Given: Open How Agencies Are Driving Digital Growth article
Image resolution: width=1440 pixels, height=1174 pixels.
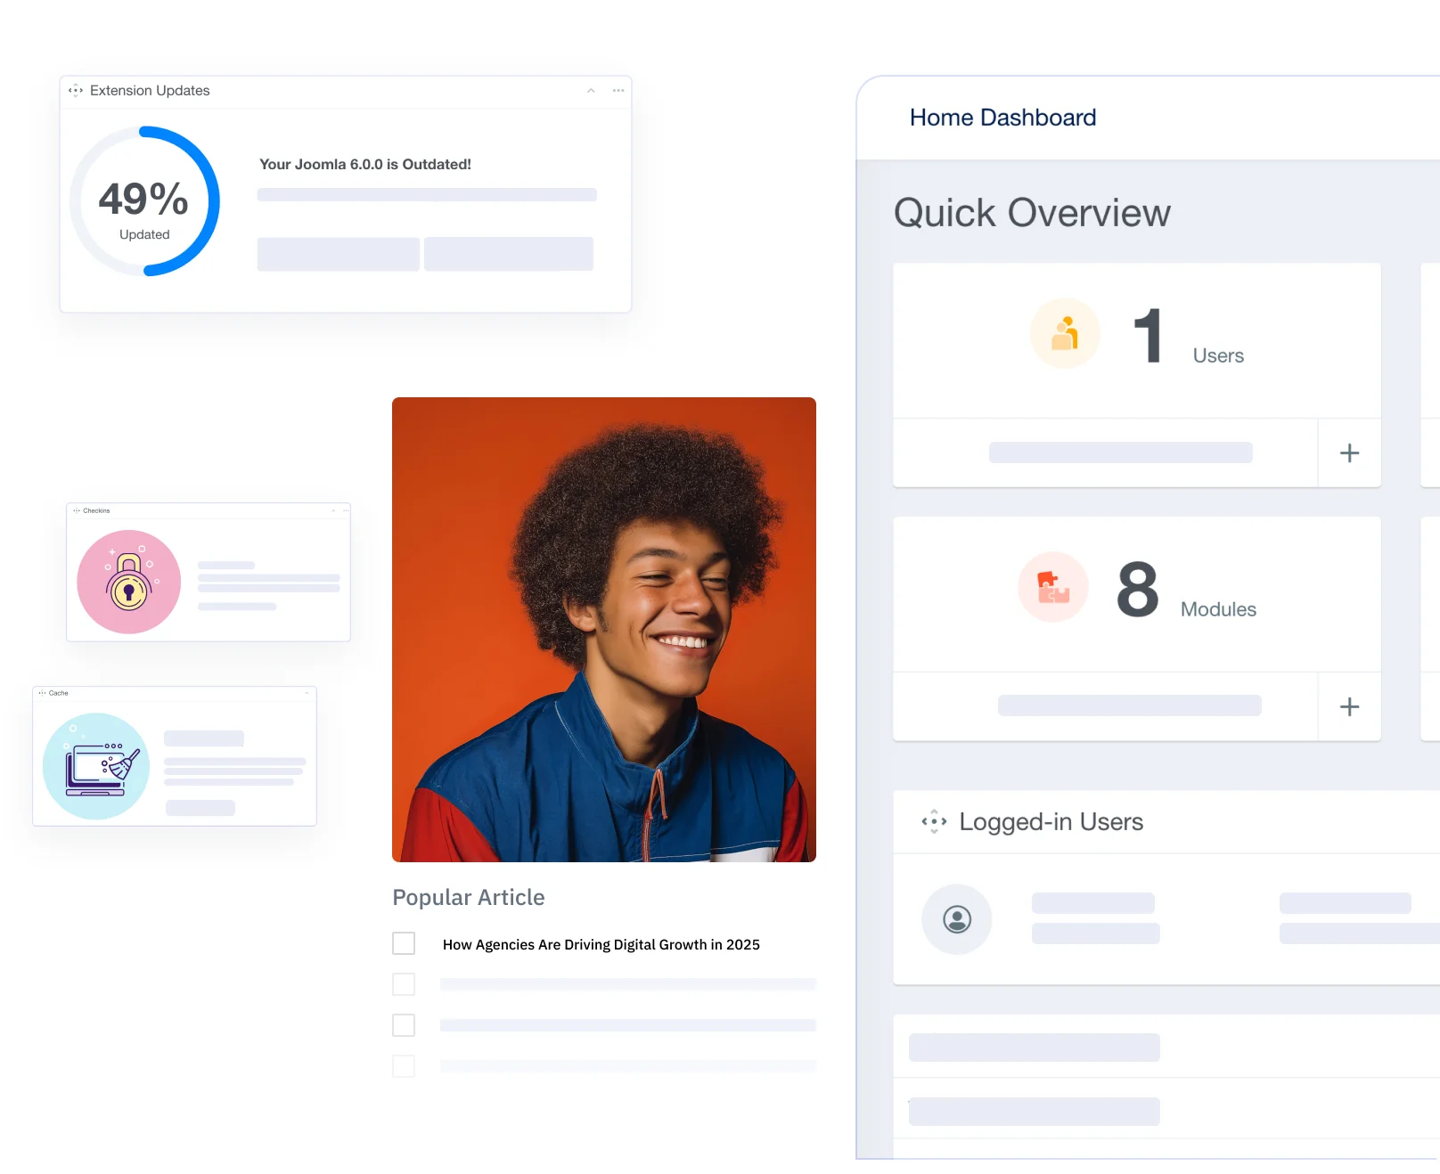Looking at the screenshot, I should click(x=601, y=944).
